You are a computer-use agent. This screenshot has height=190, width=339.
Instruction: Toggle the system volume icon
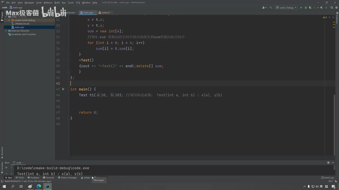coord(317,187)
